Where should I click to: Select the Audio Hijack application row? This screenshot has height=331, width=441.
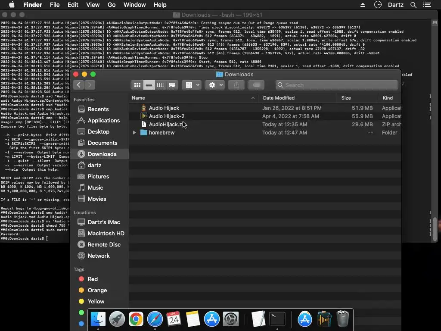point(265,108)
